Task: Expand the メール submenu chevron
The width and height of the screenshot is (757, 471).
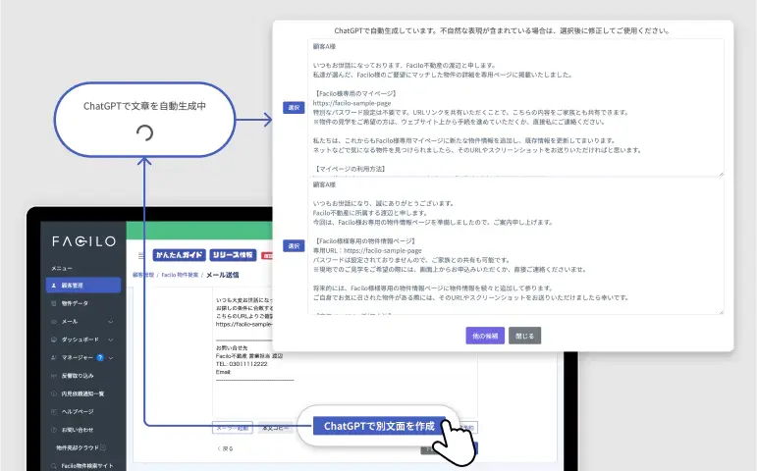Action: click(110, 321)
